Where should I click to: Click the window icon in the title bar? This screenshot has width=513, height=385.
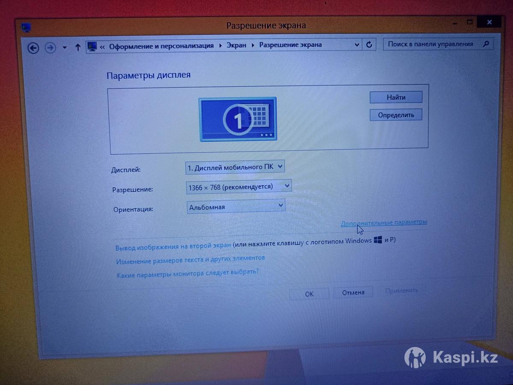pyautogui.click(x=27, y=28)
